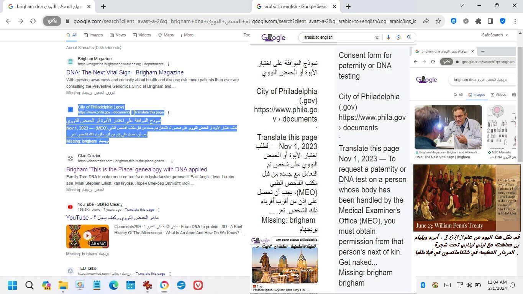Close the 'brigham dna' tab

click(89, 7)
